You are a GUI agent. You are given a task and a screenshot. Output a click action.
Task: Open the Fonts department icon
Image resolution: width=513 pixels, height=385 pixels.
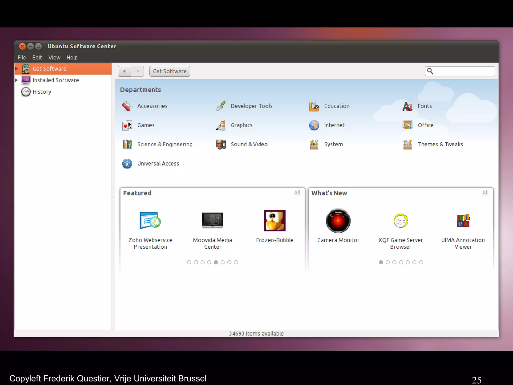pos(407,106)
